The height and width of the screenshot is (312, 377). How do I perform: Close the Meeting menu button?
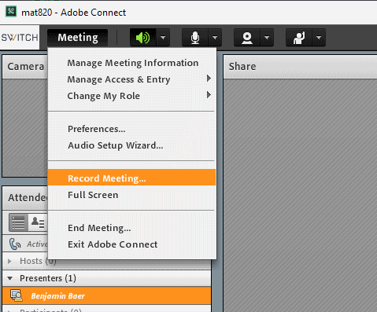78,38
